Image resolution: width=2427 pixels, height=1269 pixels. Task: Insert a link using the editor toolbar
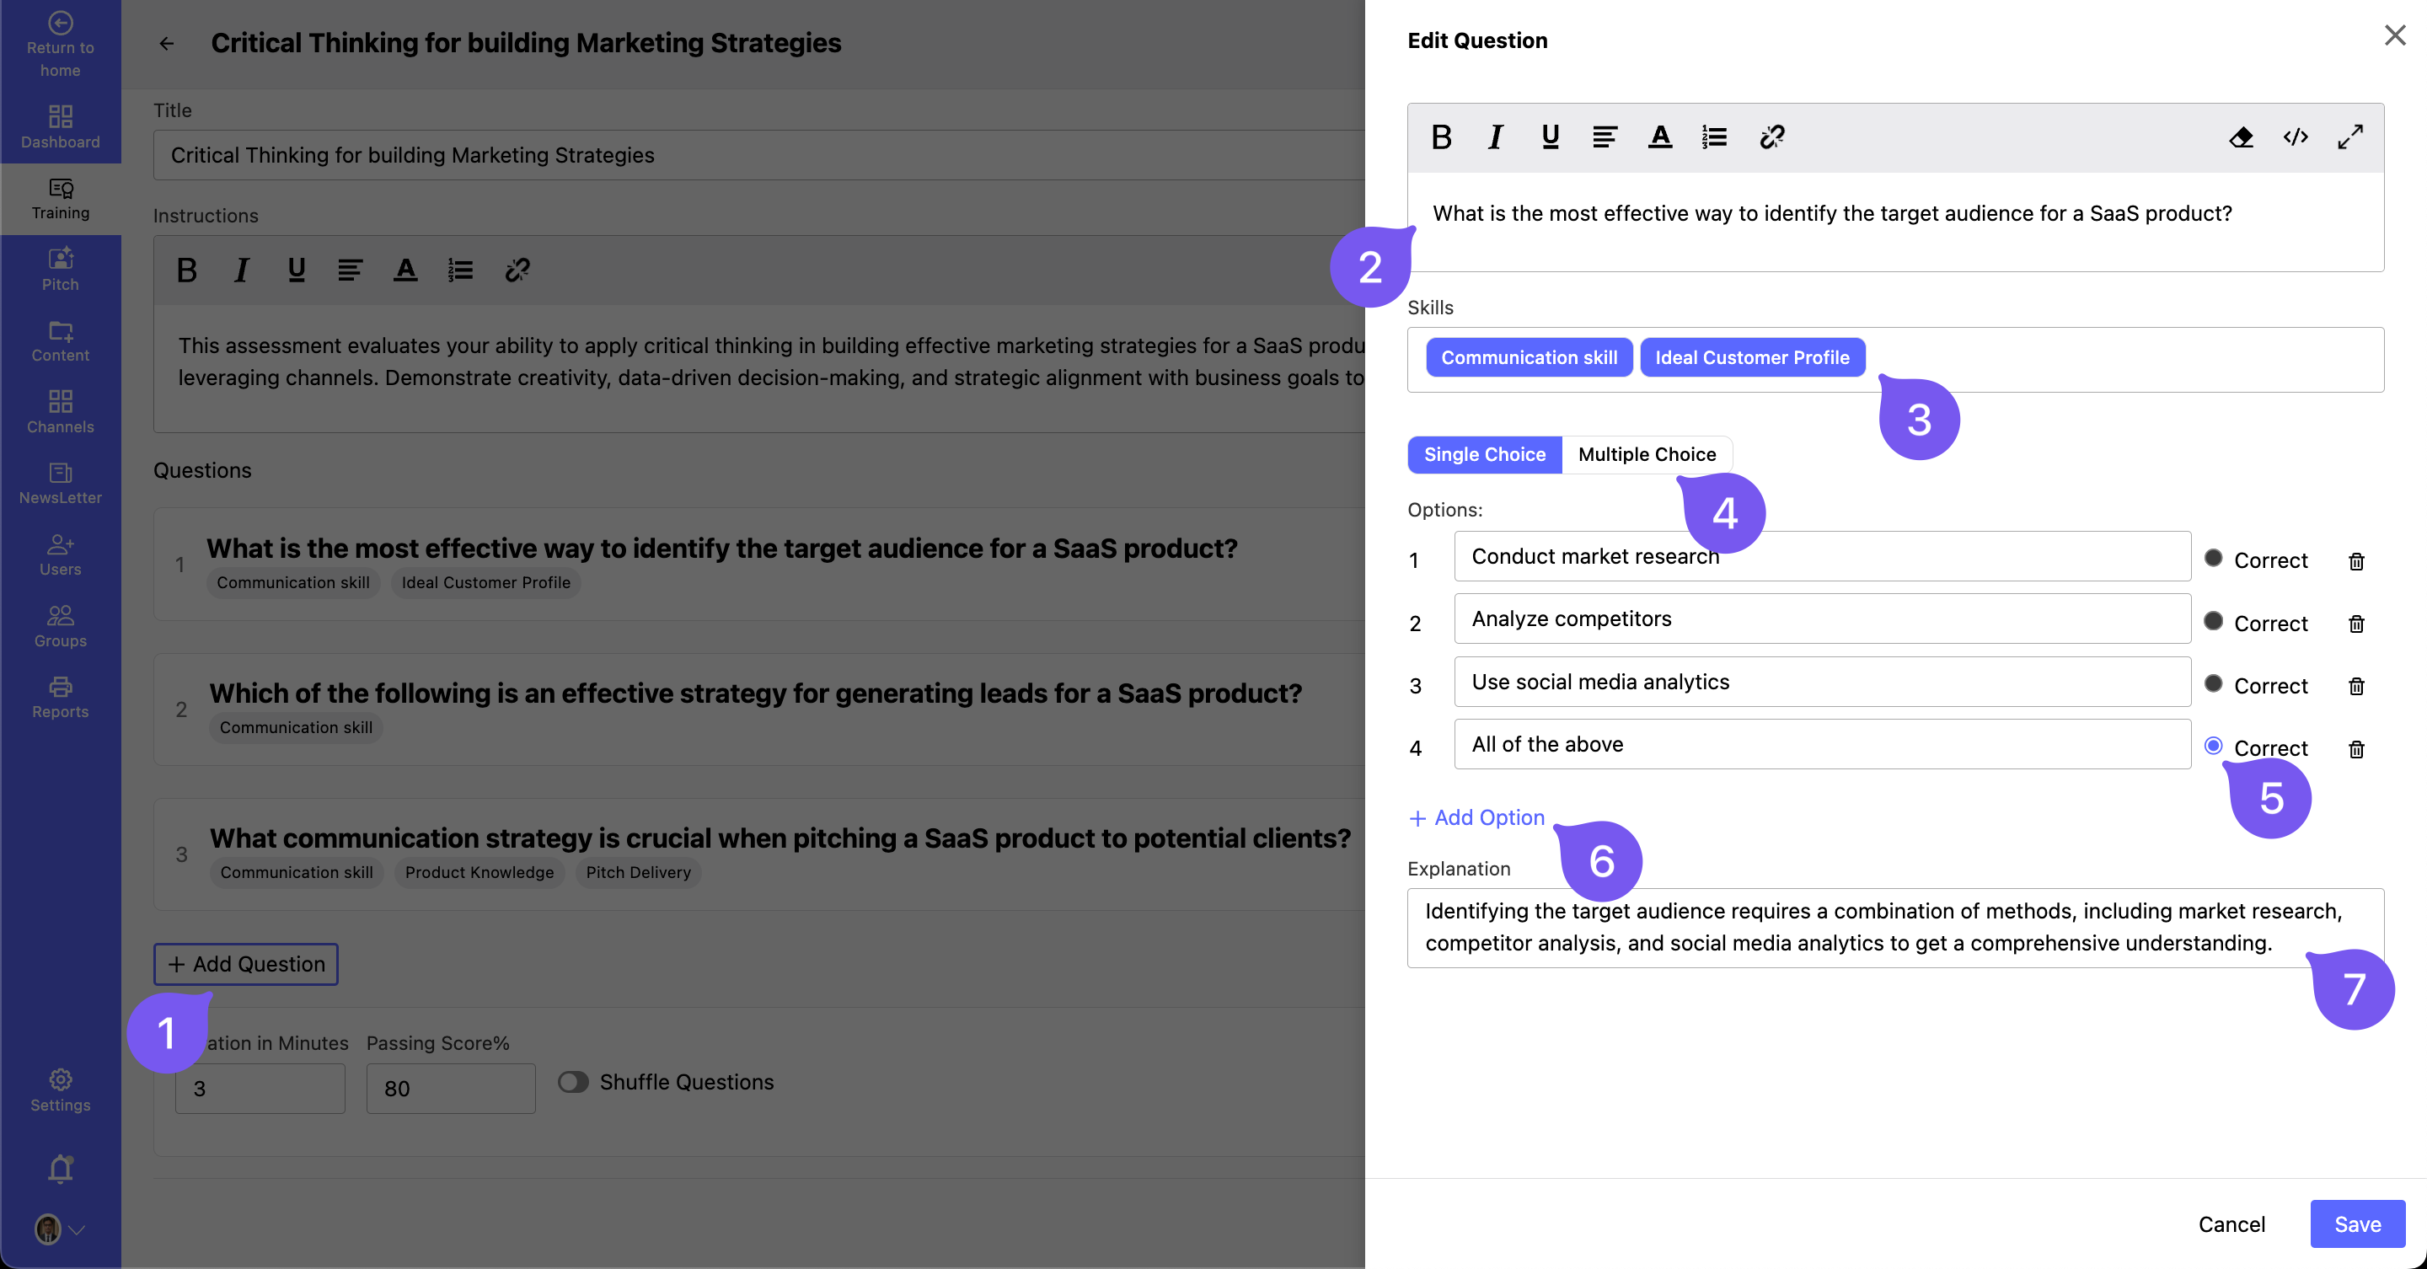pos(1771,137)
